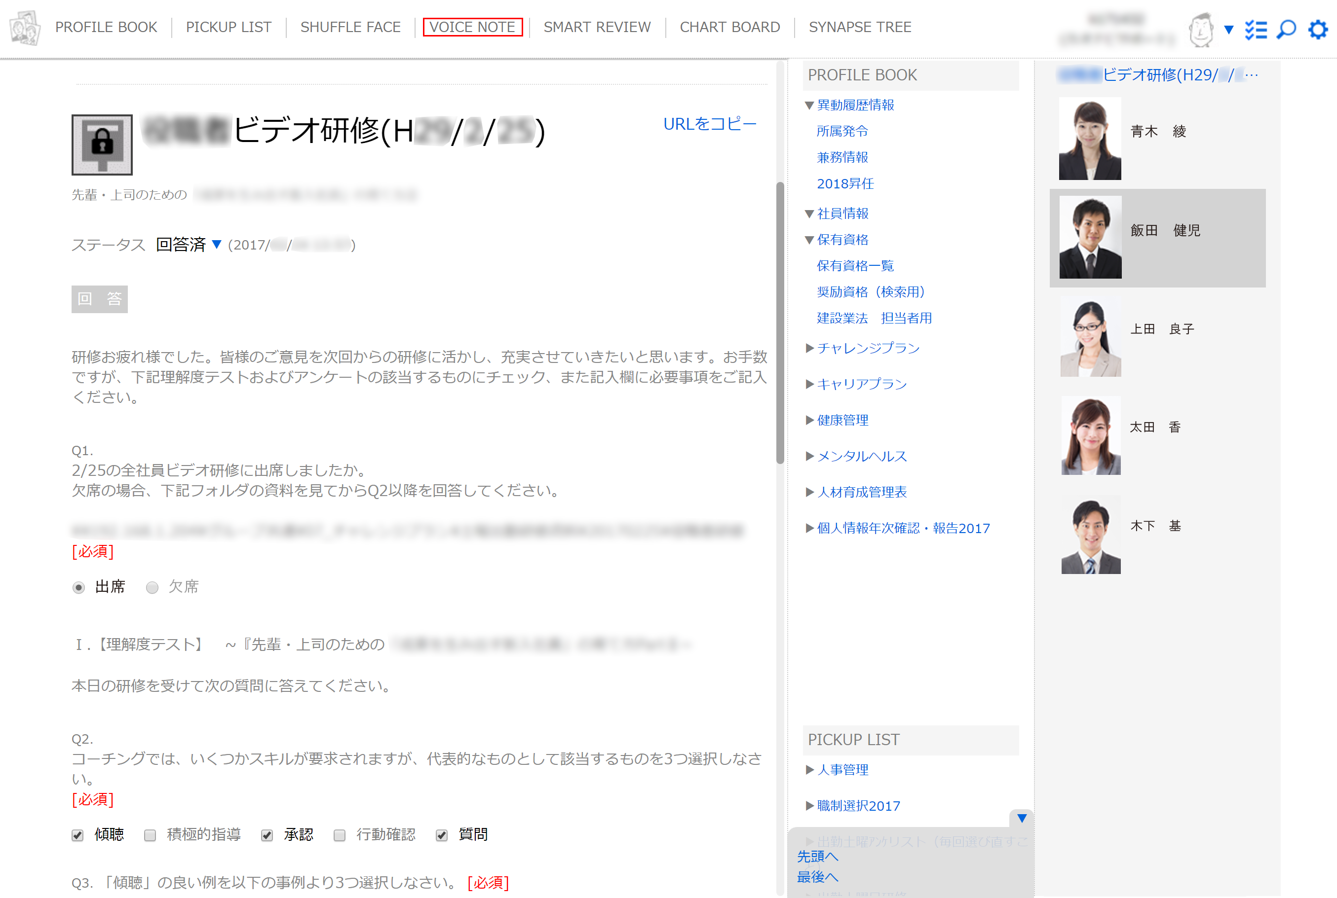Screen dimensions: 1337x898
Task: Open the PROFILE BOOK menu
Action: click(x=106, y=27)
